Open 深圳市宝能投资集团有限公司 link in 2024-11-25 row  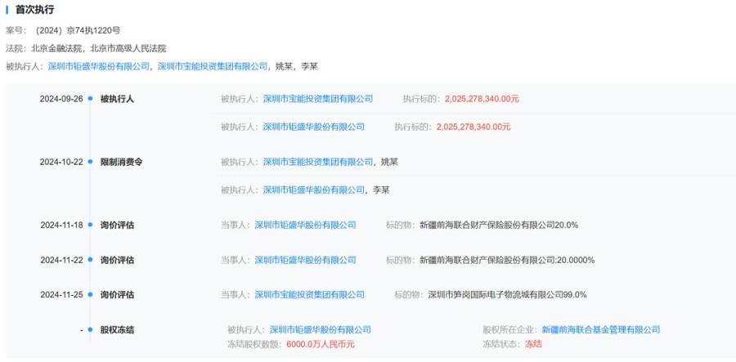pos(309,295)
